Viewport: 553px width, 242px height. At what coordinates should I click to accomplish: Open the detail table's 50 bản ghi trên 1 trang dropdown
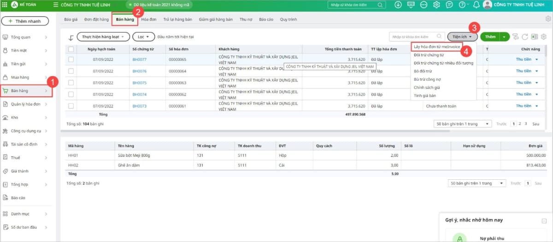coord(477,183)
